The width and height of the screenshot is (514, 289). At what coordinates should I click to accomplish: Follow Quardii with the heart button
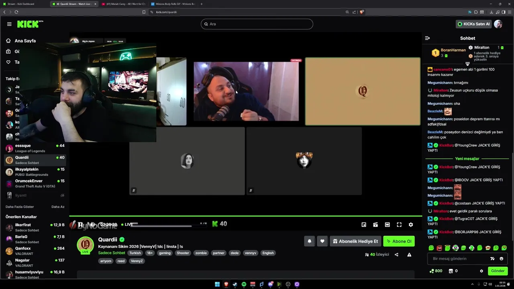tap(322, 241)
